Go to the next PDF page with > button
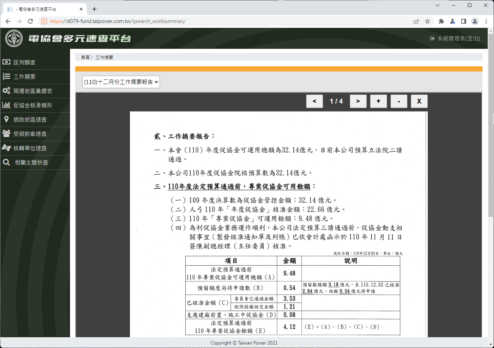The width and height of the screenshot is (494, 348). pyautogui.click(x=358, y=101)
